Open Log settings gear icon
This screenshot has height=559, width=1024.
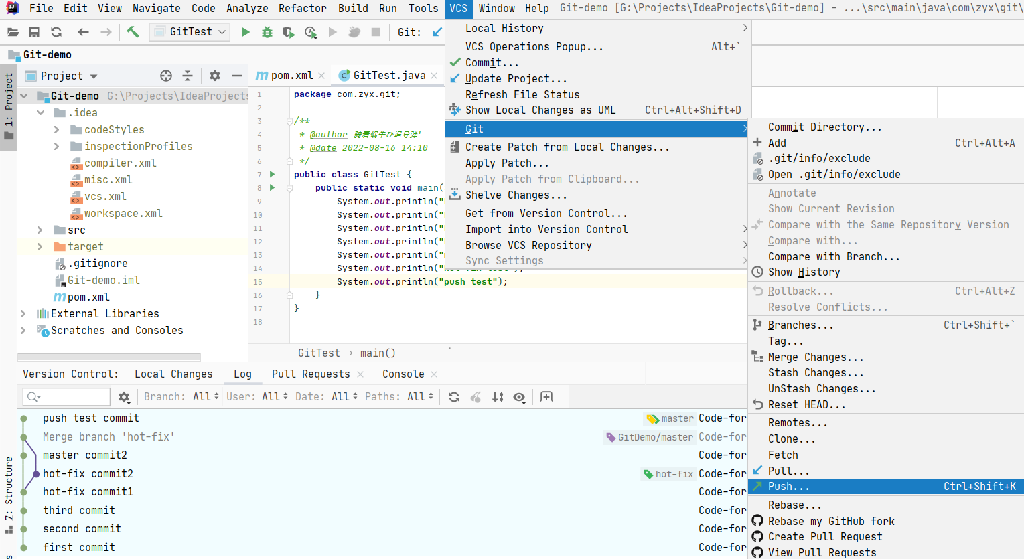[x=124, y=397]
